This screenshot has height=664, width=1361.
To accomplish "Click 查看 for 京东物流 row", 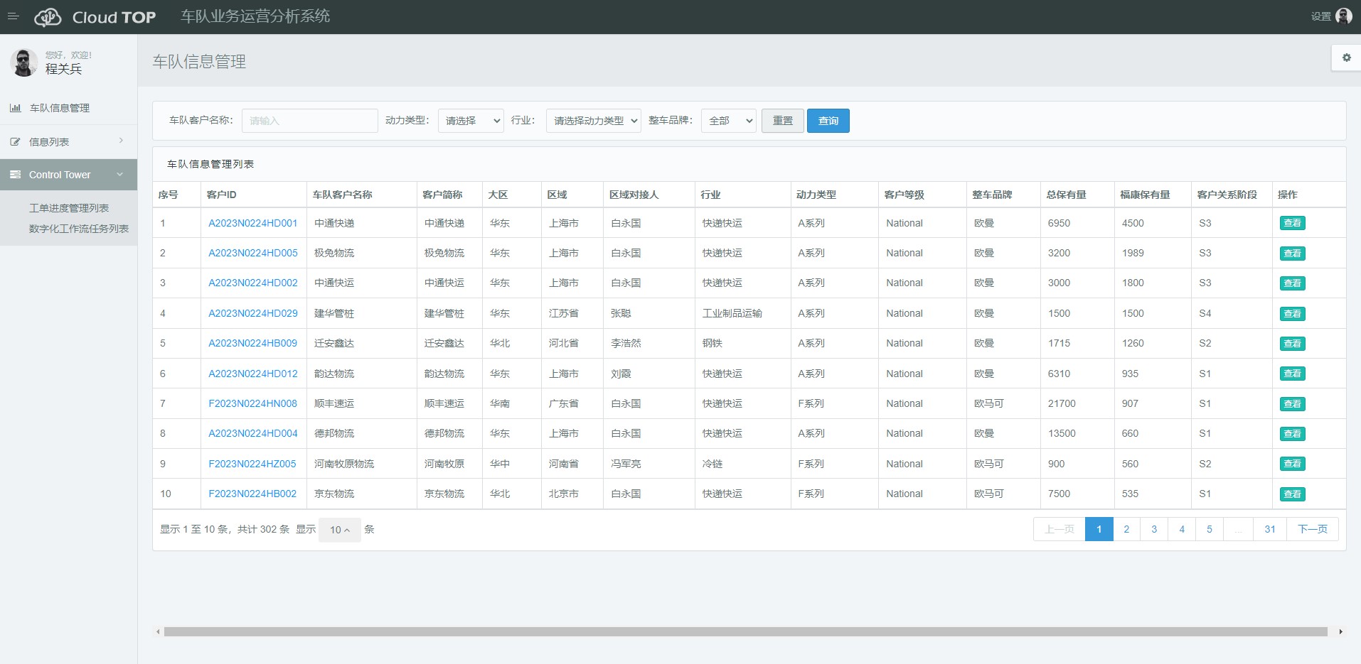I will pyautogui.click(x=1292, y=494).
